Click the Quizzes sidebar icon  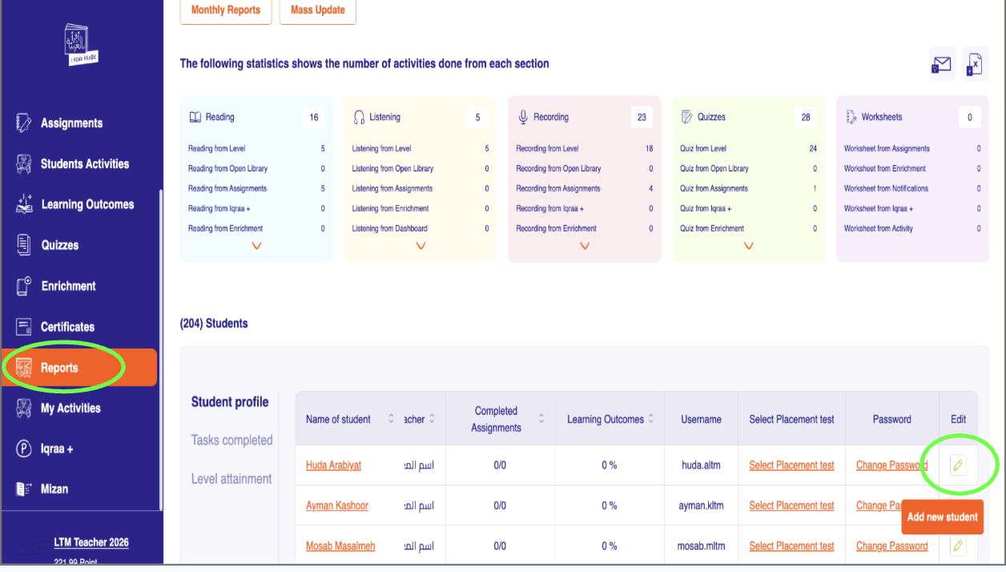24,245
